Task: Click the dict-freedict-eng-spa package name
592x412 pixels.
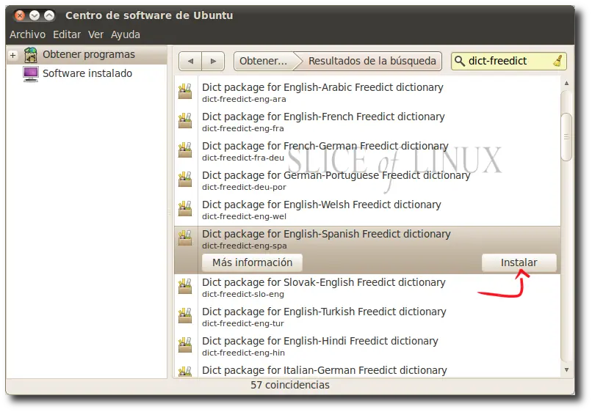Action: [245, 246]
